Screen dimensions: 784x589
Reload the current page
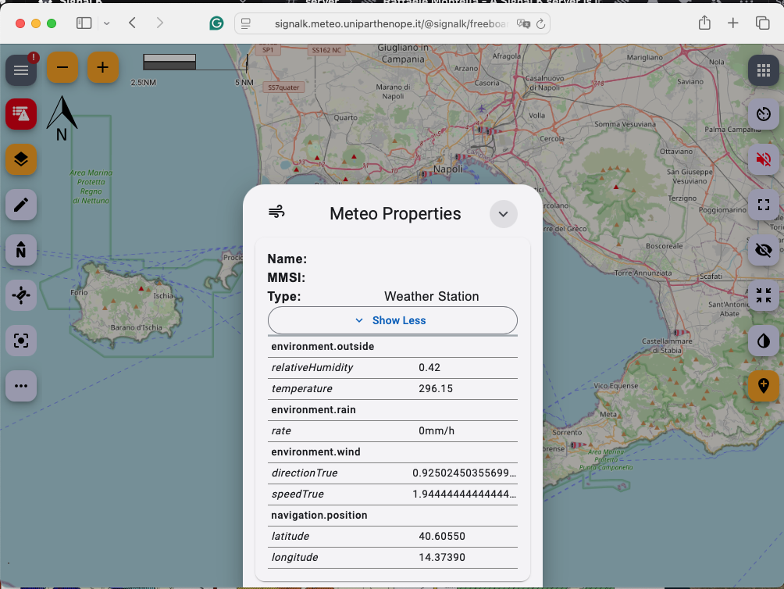(x=540, y=23)
